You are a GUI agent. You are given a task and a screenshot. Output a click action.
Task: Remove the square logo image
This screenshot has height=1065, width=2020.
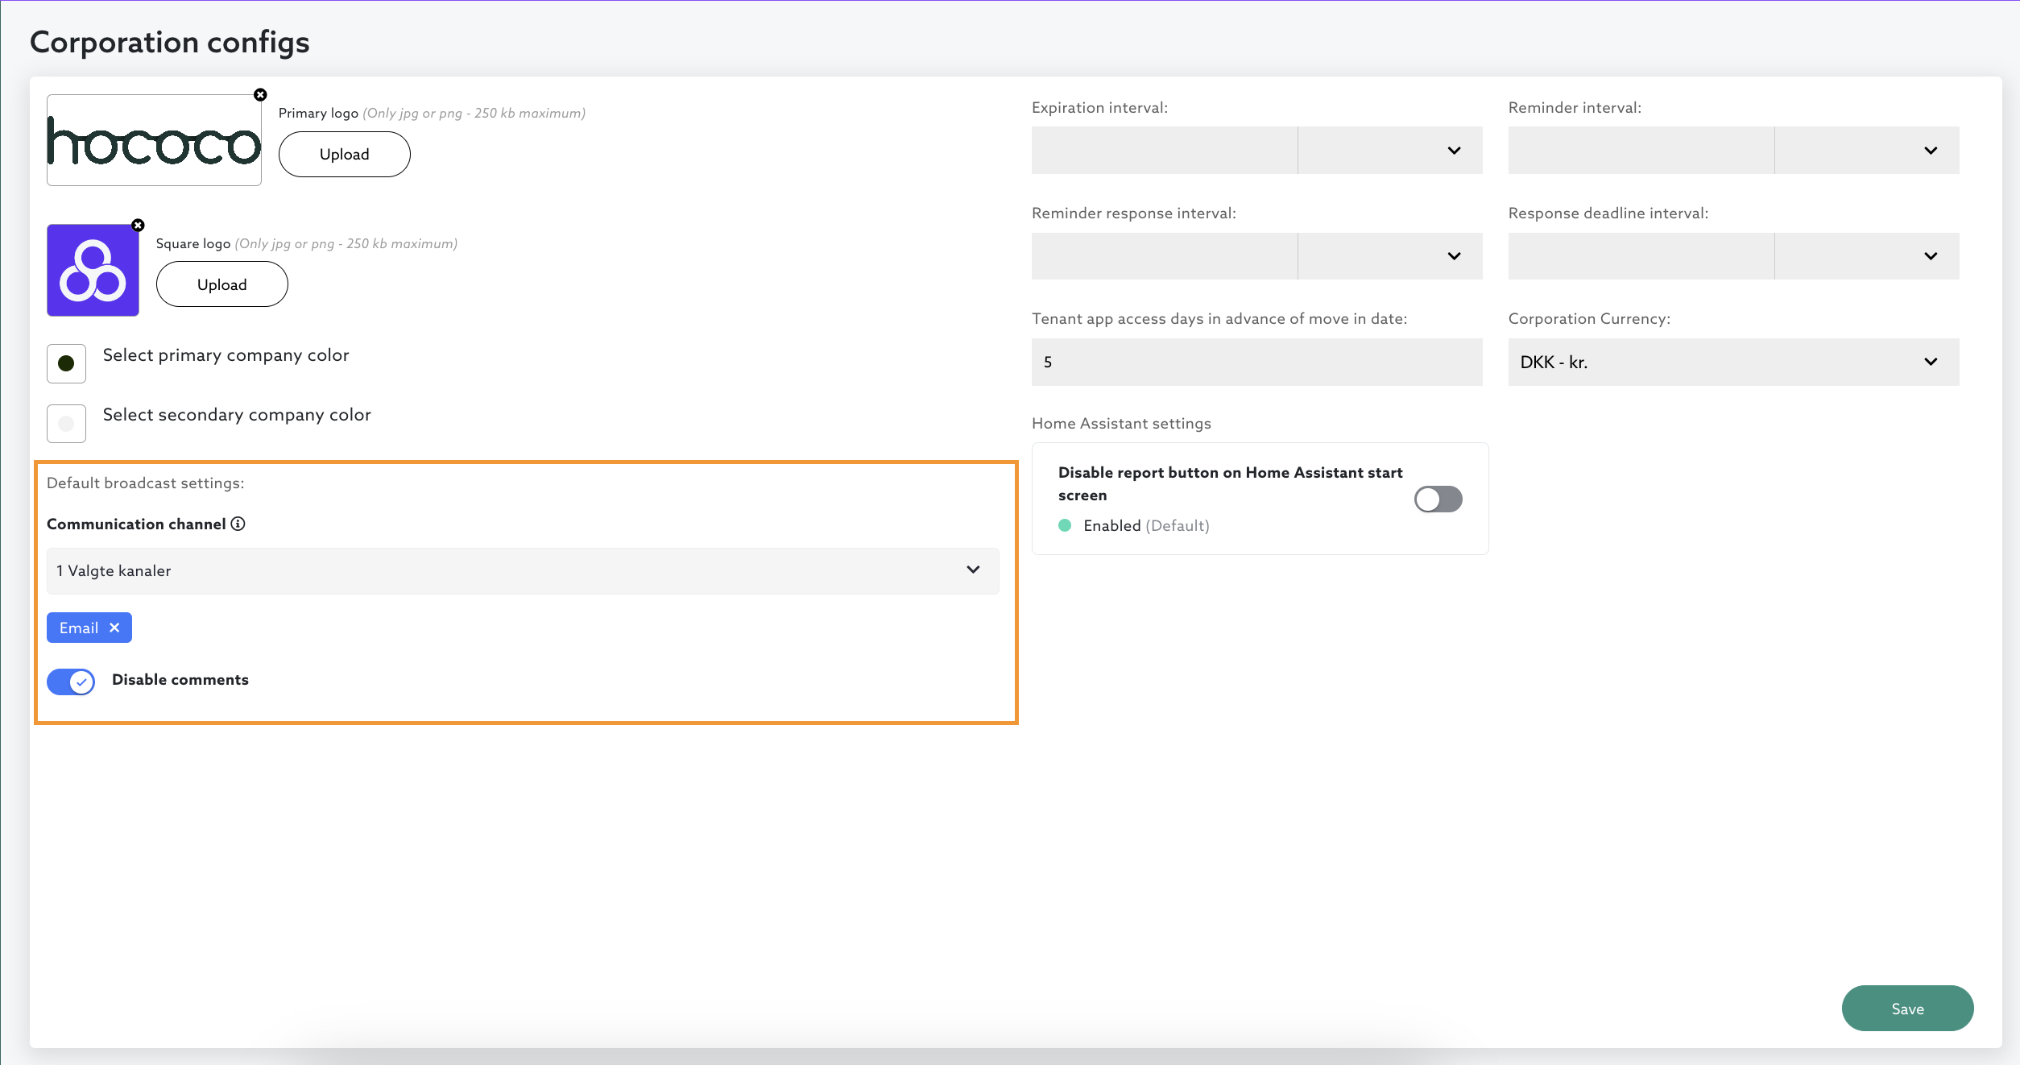pyautogui.click(x=138, y=226)
